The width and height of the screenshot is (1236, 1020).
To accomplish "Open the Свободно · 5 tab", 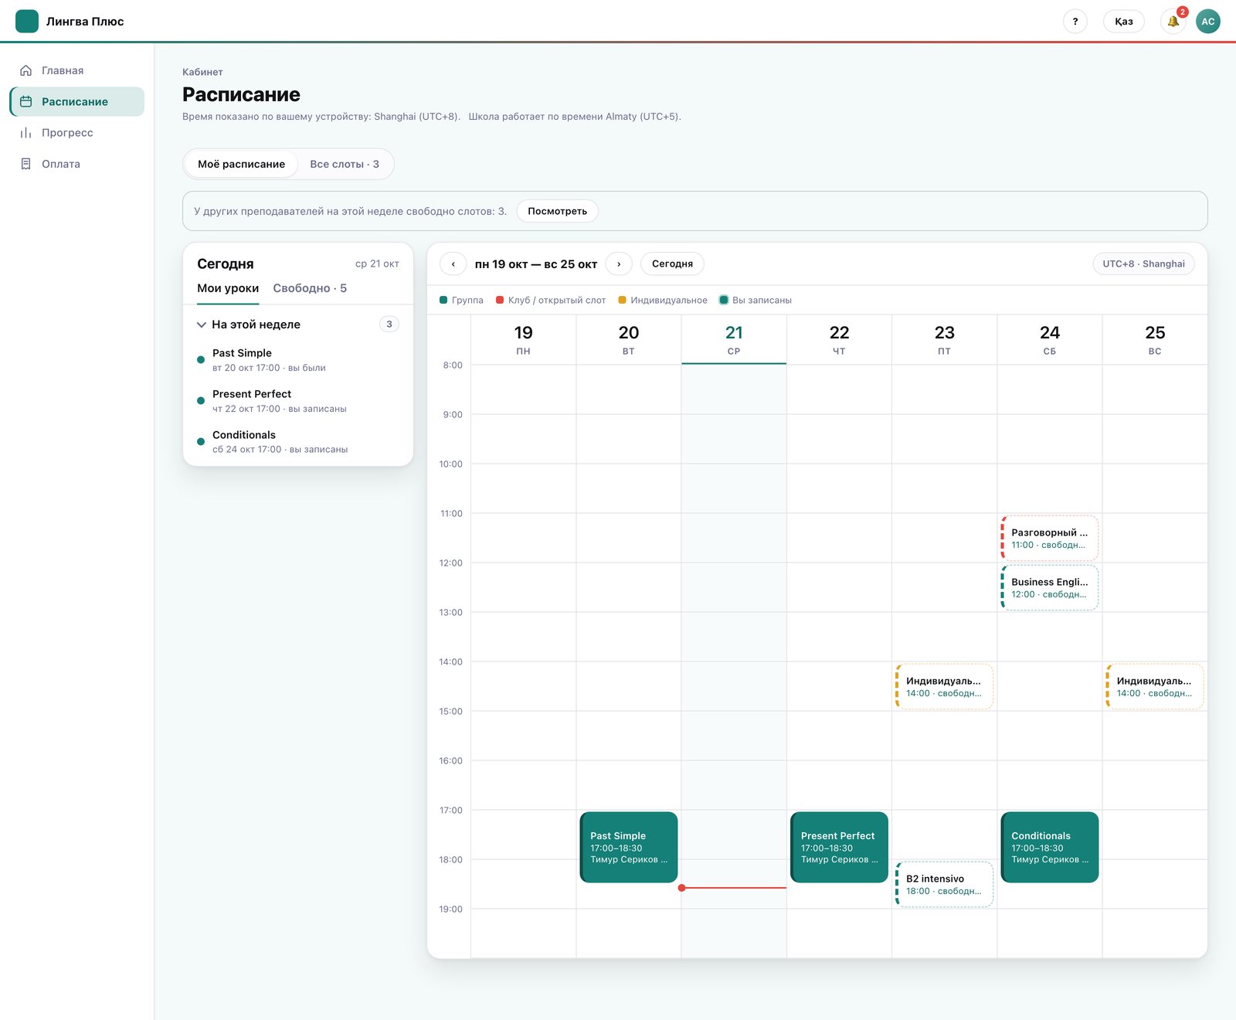I will click(x=310, y=289).
